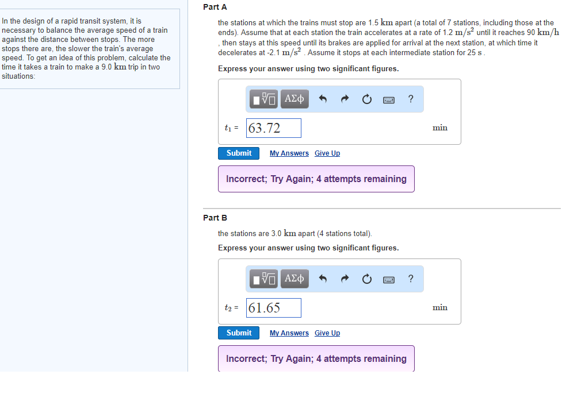Image resolution: width=566 pixels, height=413 pixels.
Task: Open keyboard shortcuts icon in Part B
Action: pos(389,279)
